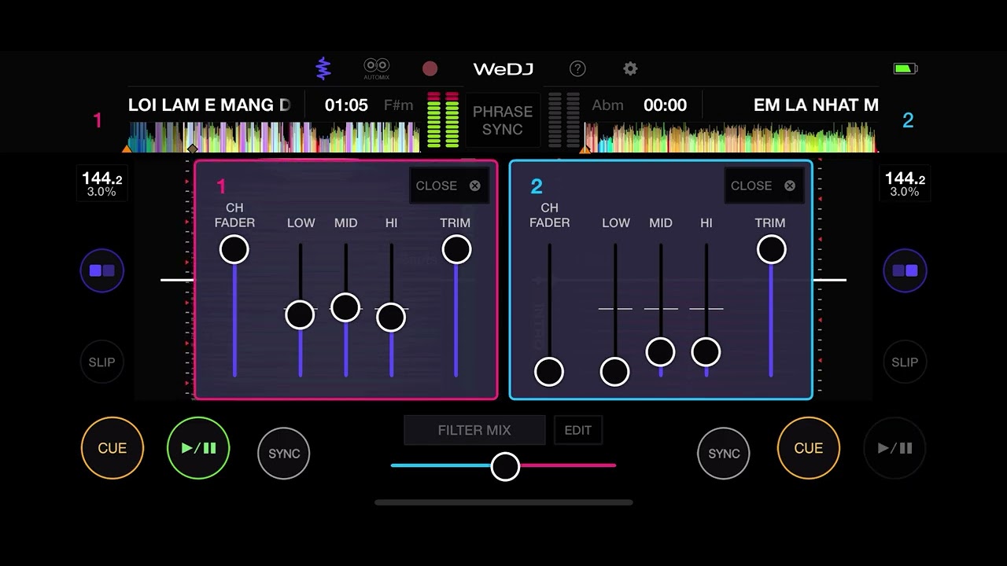Click deck 1 Trim knob

pos(456,250)
